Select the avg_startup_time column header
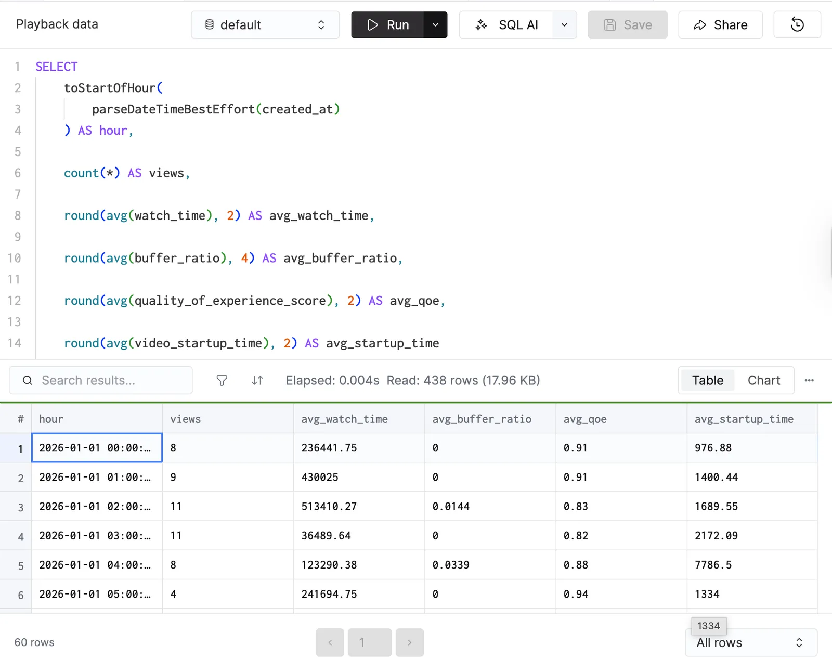Screen dimensions: 832x671 coord(752,419)
